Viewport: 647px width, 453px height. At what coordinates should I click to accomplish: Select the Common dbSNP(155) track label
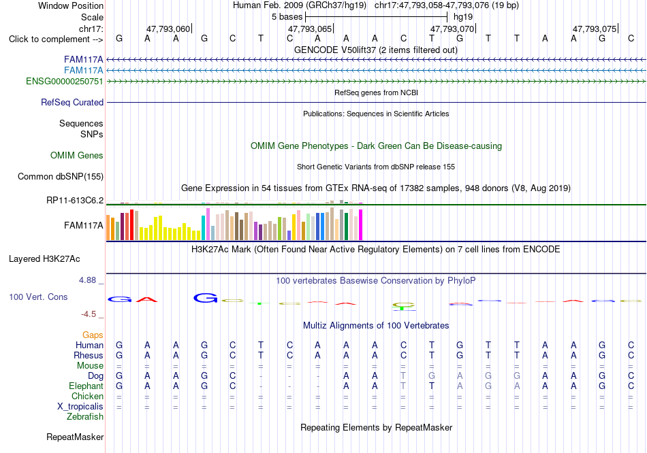61,176
